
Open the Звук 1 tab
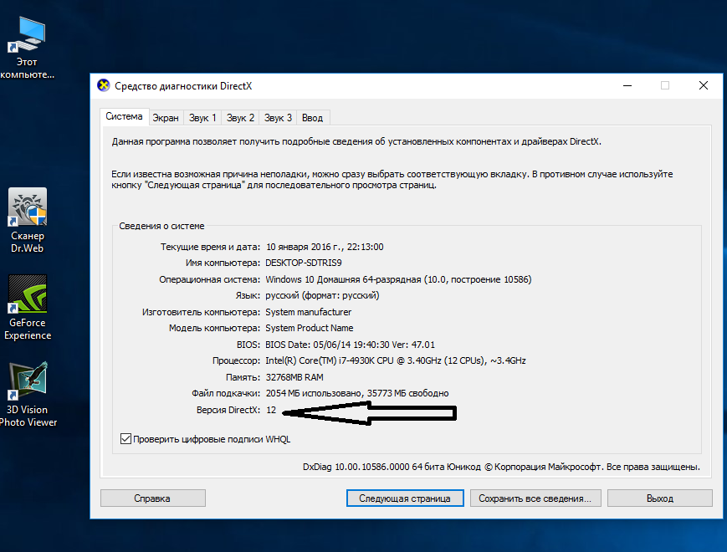point(202,118)
